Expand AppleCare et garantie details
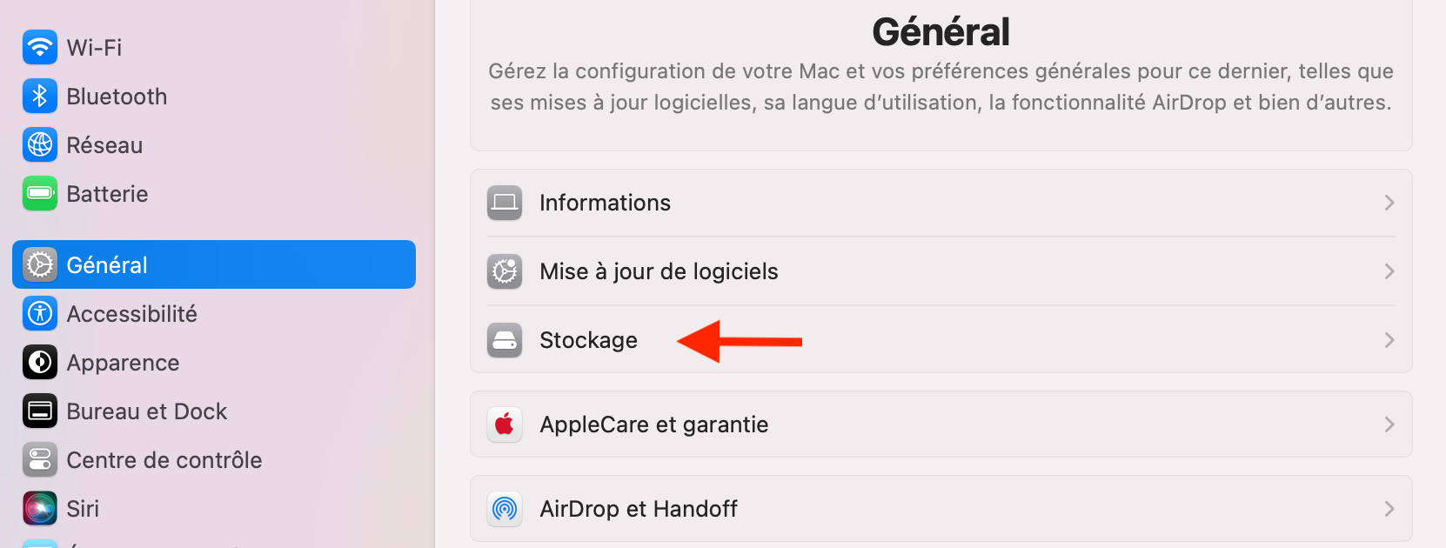The image size is (1446, 548). [x=1389, y=424]
